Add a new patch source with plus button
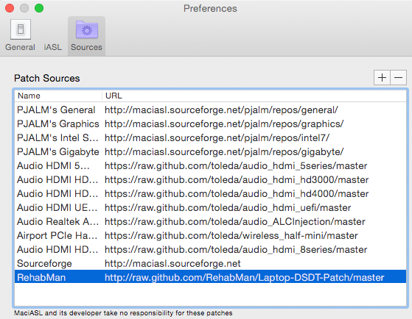 point(382,78)
